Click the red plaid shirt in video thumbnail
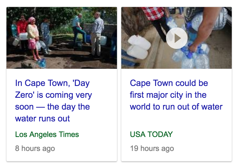Image resolution: width=235 pixels, height=166 pixels. pyautogui.click(x=153, y=13)
